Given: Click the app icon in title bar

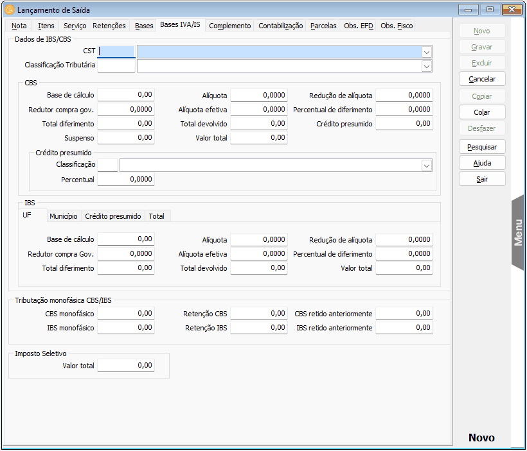Looking at the screenshot, I should pos(9,10).
